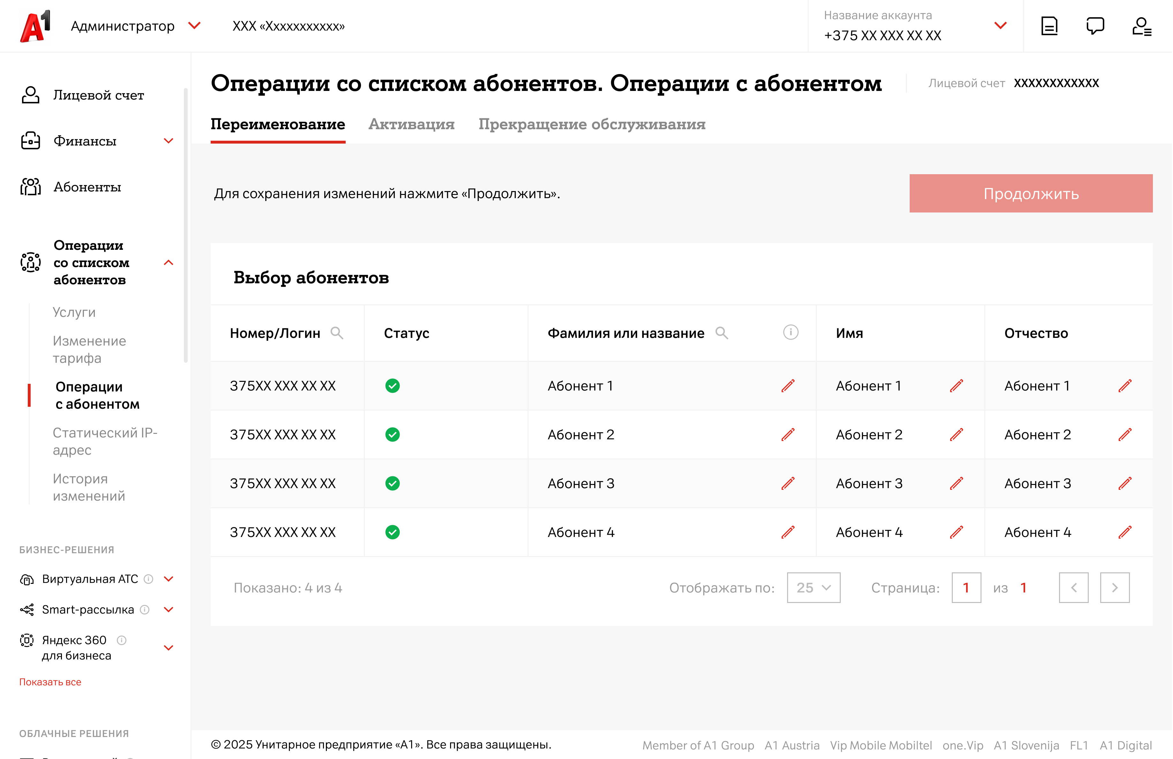Open the Администратор role dropdown
Viewport: 1173px width, 759px height.
tap(195, 26)
